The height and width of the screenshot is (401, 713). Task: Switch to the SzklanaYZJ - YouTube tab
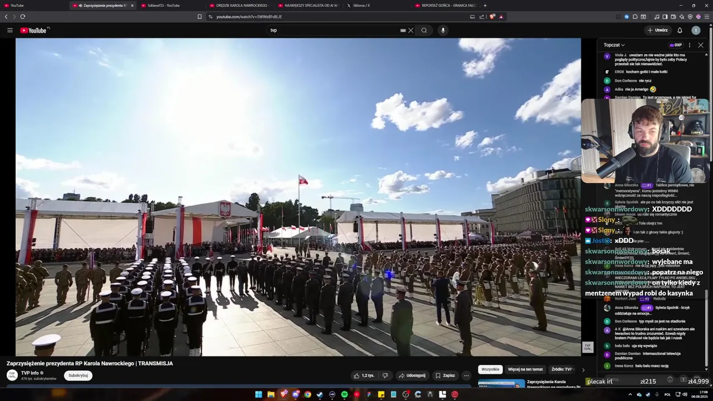[x=171, y=6]
